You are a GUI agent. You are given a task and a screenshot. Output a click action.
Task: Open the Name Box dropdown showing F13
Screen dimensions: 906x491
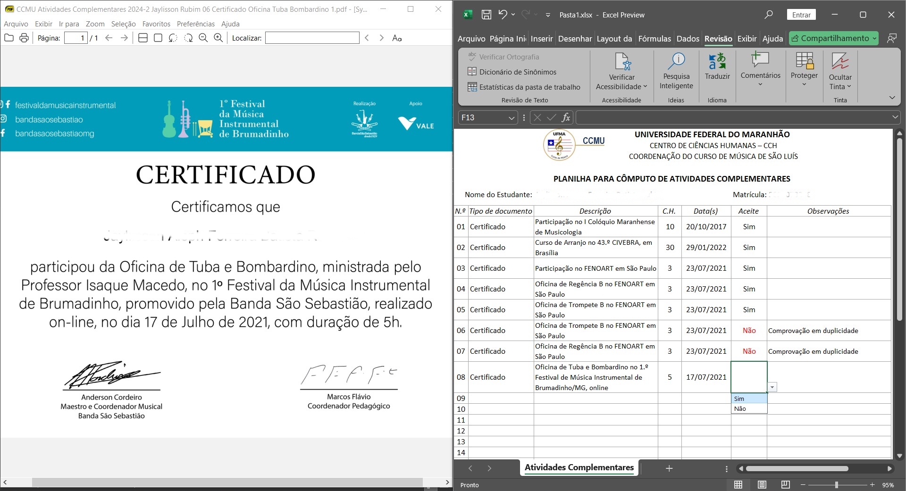[x=512, y=118]
